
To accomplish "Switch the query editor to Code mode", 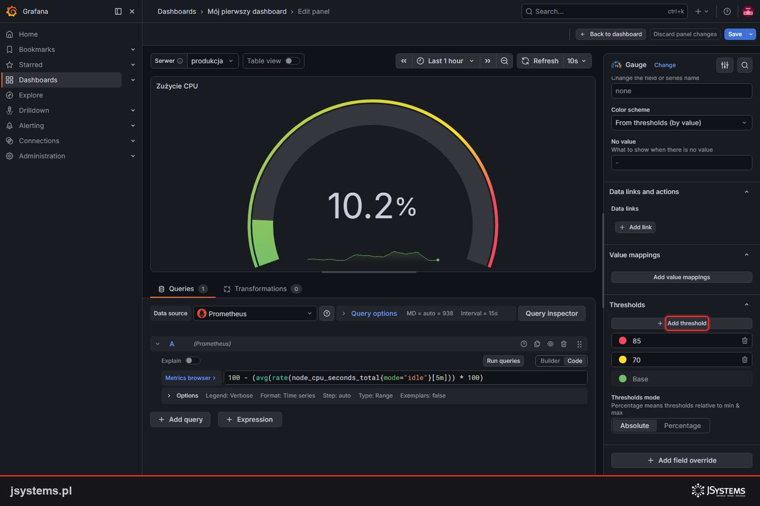I will (575, 361).
